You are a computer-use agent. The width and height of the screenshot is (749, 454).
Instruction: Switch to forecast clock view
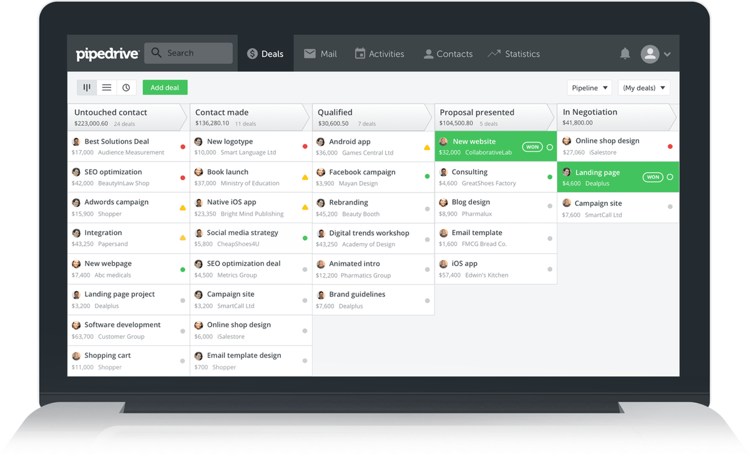pos(126,88)
